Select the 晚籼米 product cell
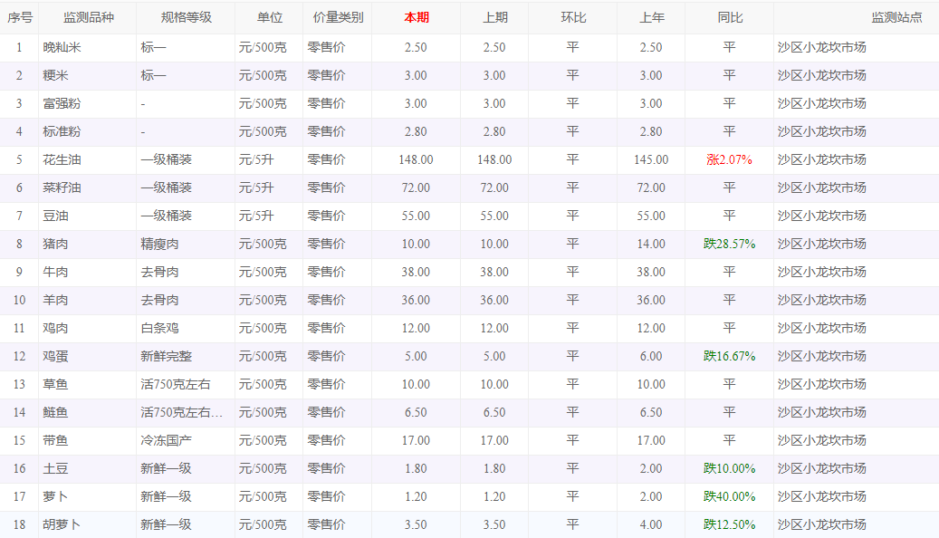 62,47
